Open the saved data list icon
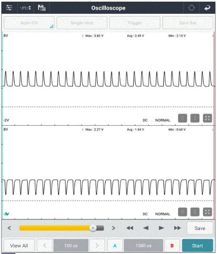 click(x=41, y=7)
